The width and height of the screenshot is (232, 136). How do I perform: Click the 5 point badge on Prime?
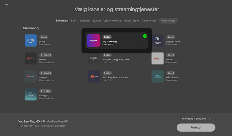[44, 37]
